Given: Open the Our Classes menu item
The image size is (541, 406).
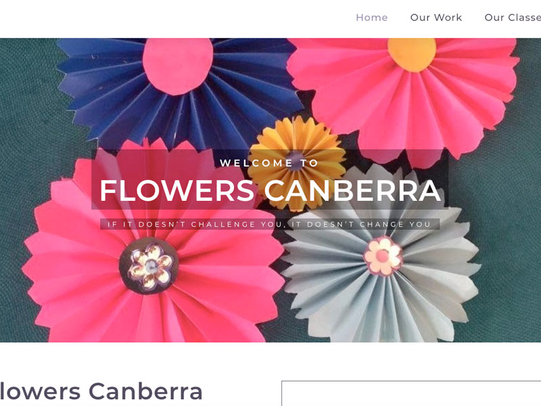Looking at the screenshot, I should click(x=513, y=18).
